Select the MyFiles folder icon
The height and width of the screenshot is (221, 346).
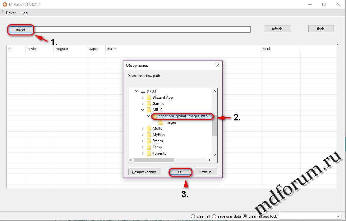coord(149,135)
